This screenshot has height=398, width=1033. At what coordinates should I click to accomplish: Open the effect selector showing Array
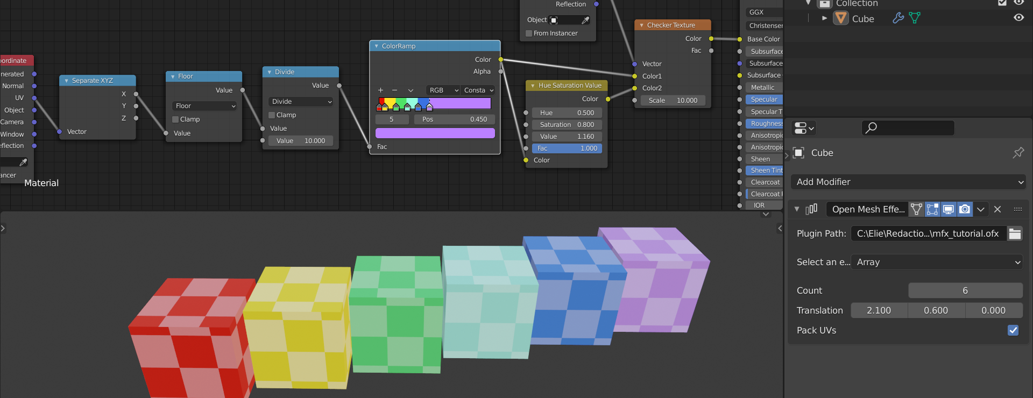[x=937, y=262]
